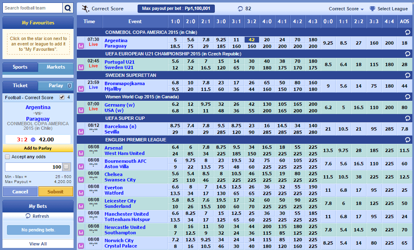Open the purple stats icon for Everton match

click(81, 193)
